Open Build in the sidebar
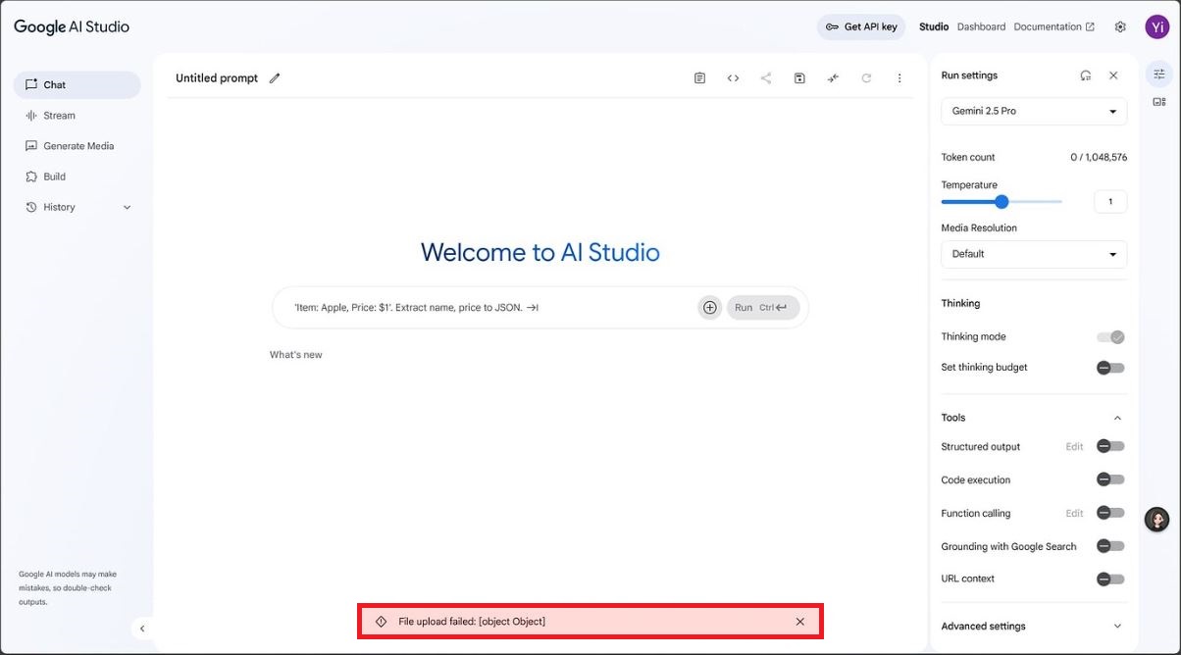Image resolution: width=1181 pixels, height=655 pixels. (x=77, y=176)
